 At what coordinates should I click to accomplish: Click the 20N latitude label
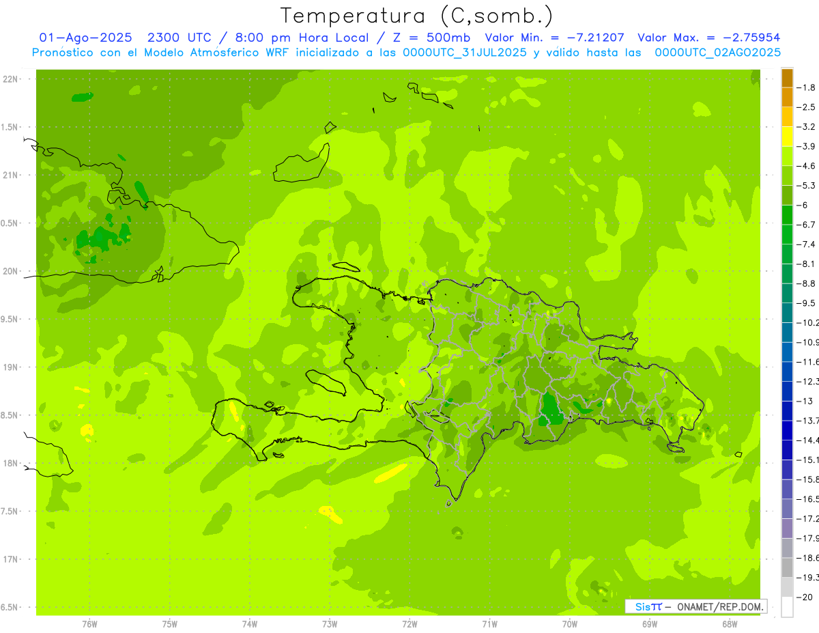(x=11, y=271)
